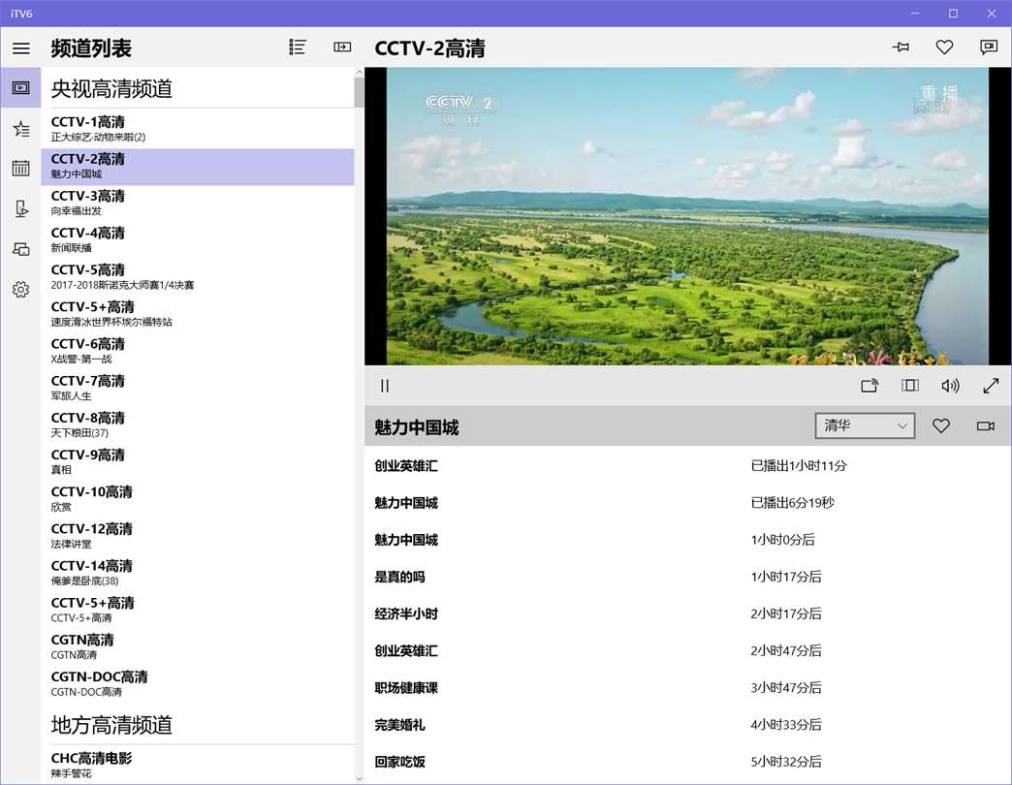Viewport: 1012px width, 785px height.
Task: Click the cast screen icon in player bar
Action: pos(870,386)
